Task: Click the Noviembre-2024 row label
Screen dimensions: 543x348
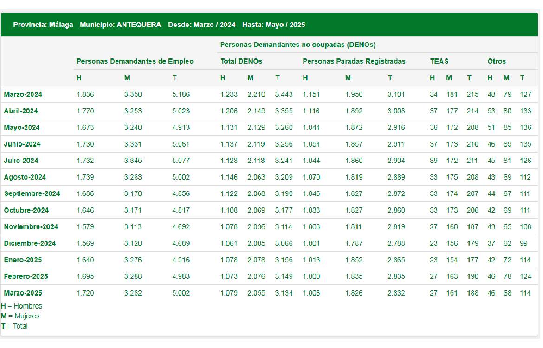Action: pos(31,227)
